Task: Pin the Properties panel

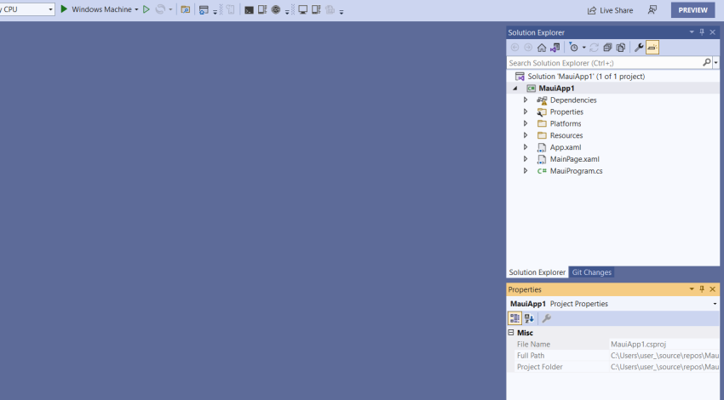Action: coord(702,289)
